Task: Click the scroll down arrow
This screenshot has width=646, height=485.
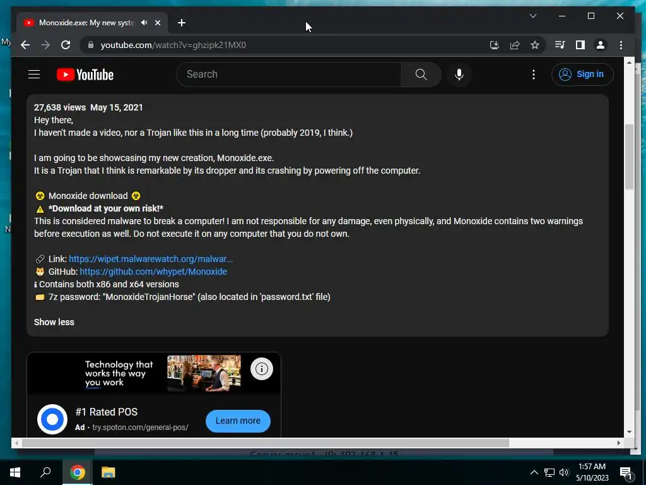Action: point(629,432)
